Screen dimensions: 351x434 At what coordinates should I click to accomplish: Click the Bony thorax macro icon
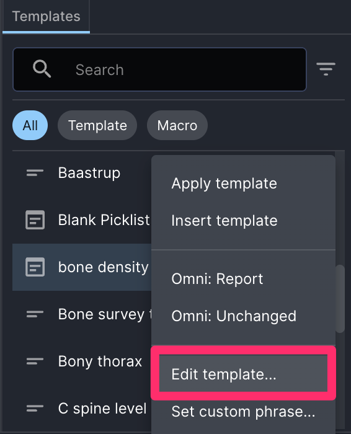coord(35,361)
